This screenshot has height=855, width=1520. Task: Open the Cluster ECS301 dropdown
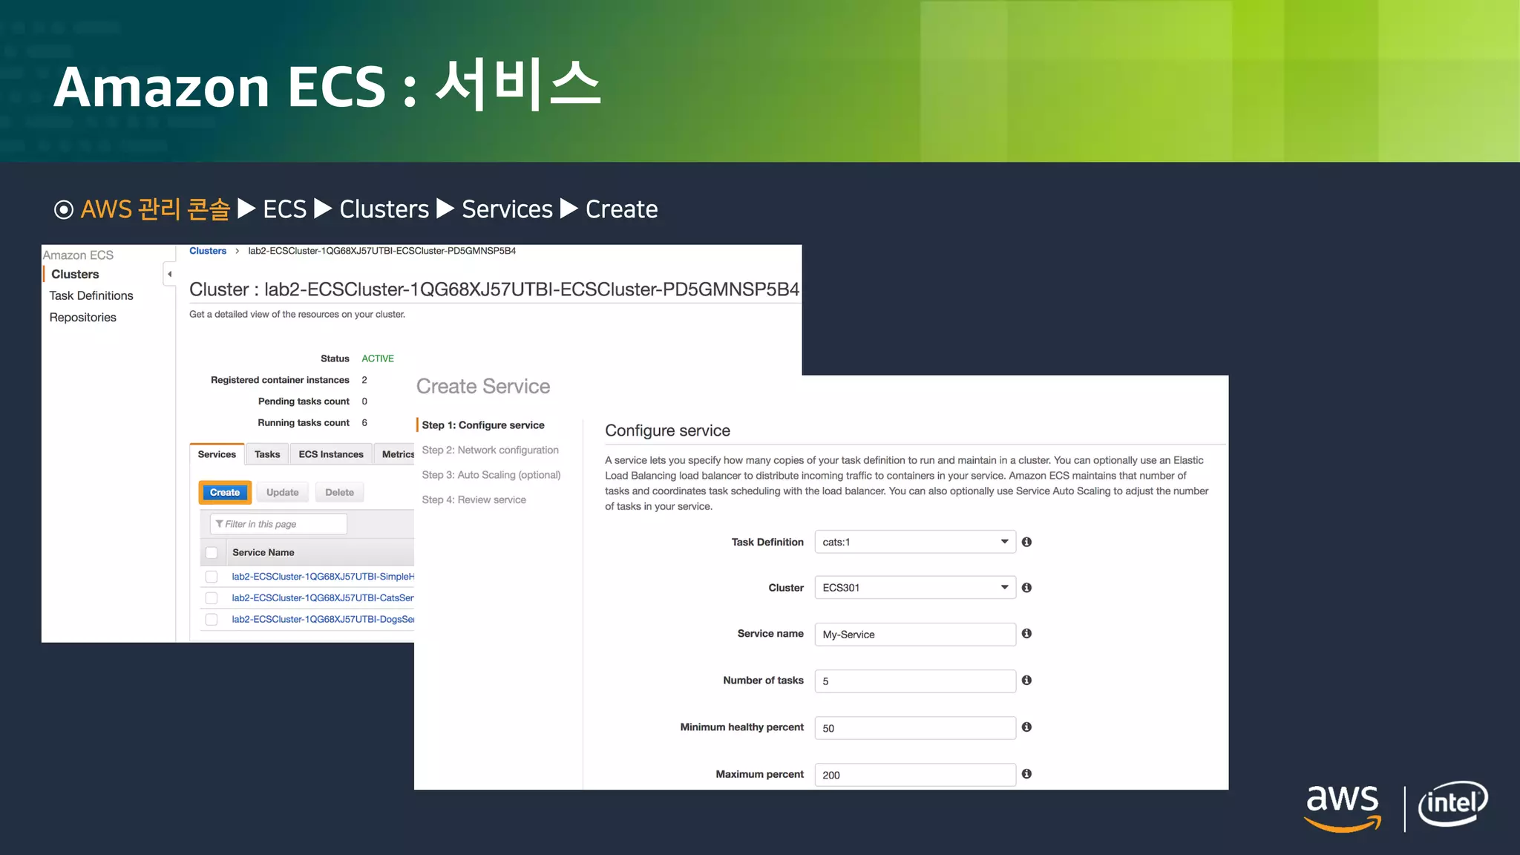[x=914, y=588]
